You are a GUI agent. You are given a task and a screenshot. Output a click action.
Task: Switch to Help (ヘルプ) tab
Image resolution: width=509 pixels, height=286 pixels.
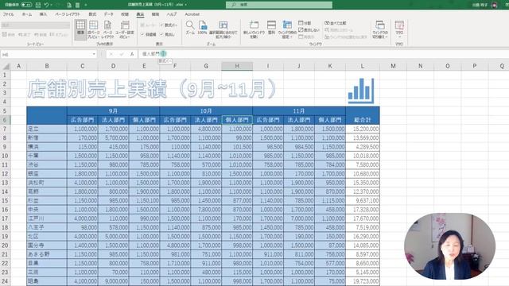172,14
